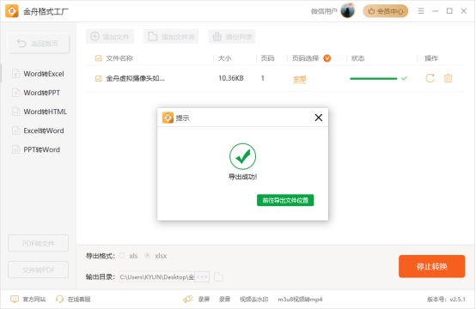Screen dimensions: 476x309
Task: Select the xlsx export format radio
Action: 147,256
